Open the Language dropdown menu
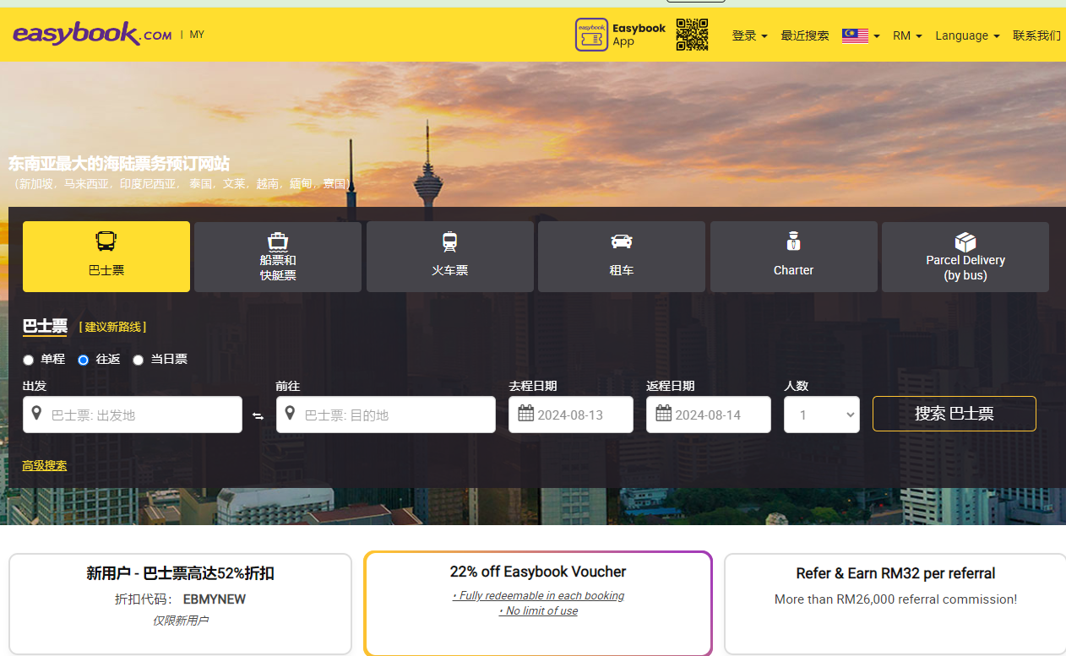The width and height of the screenshot is (1066, 656). (x=967, y=35)
